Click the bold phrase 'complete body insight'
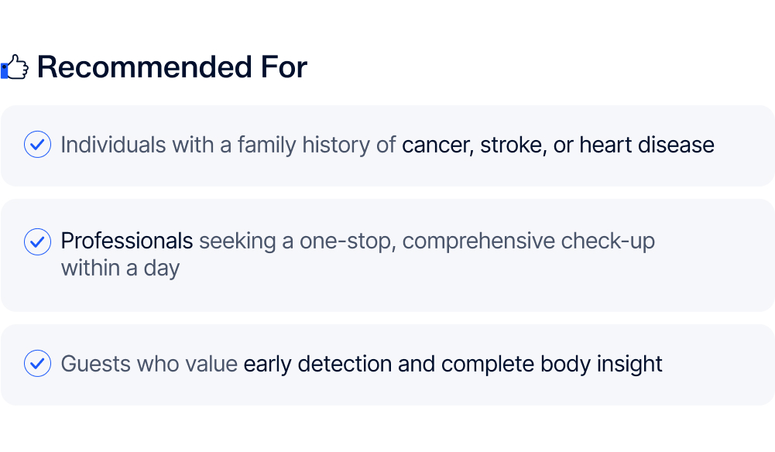775x452 pixels. [551, 364]
